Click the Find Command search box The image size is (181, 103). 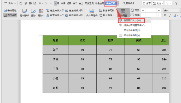(x=130, y=3)
